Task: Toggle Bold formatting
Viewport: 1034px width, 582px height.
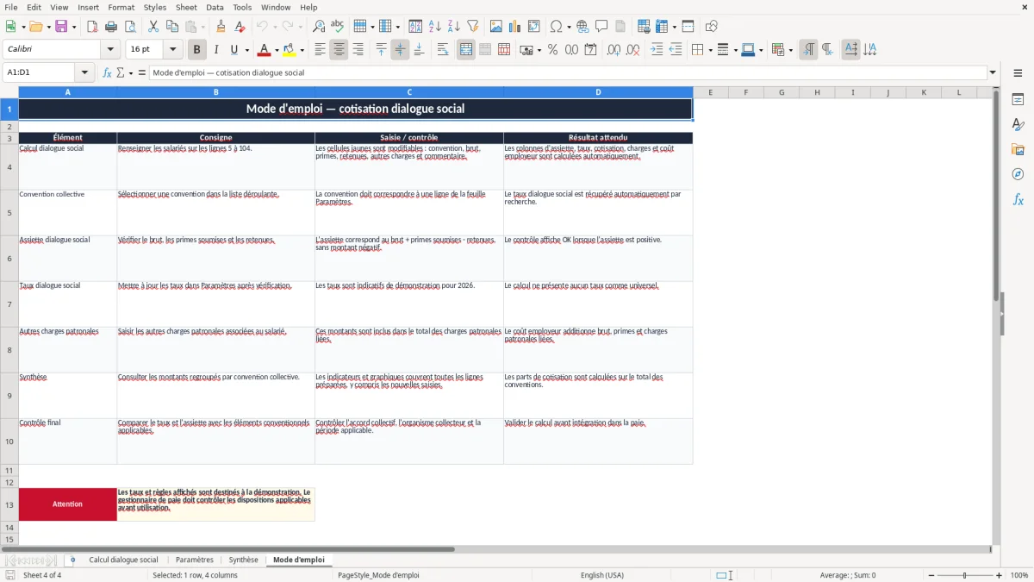Action: coord(196,50)
